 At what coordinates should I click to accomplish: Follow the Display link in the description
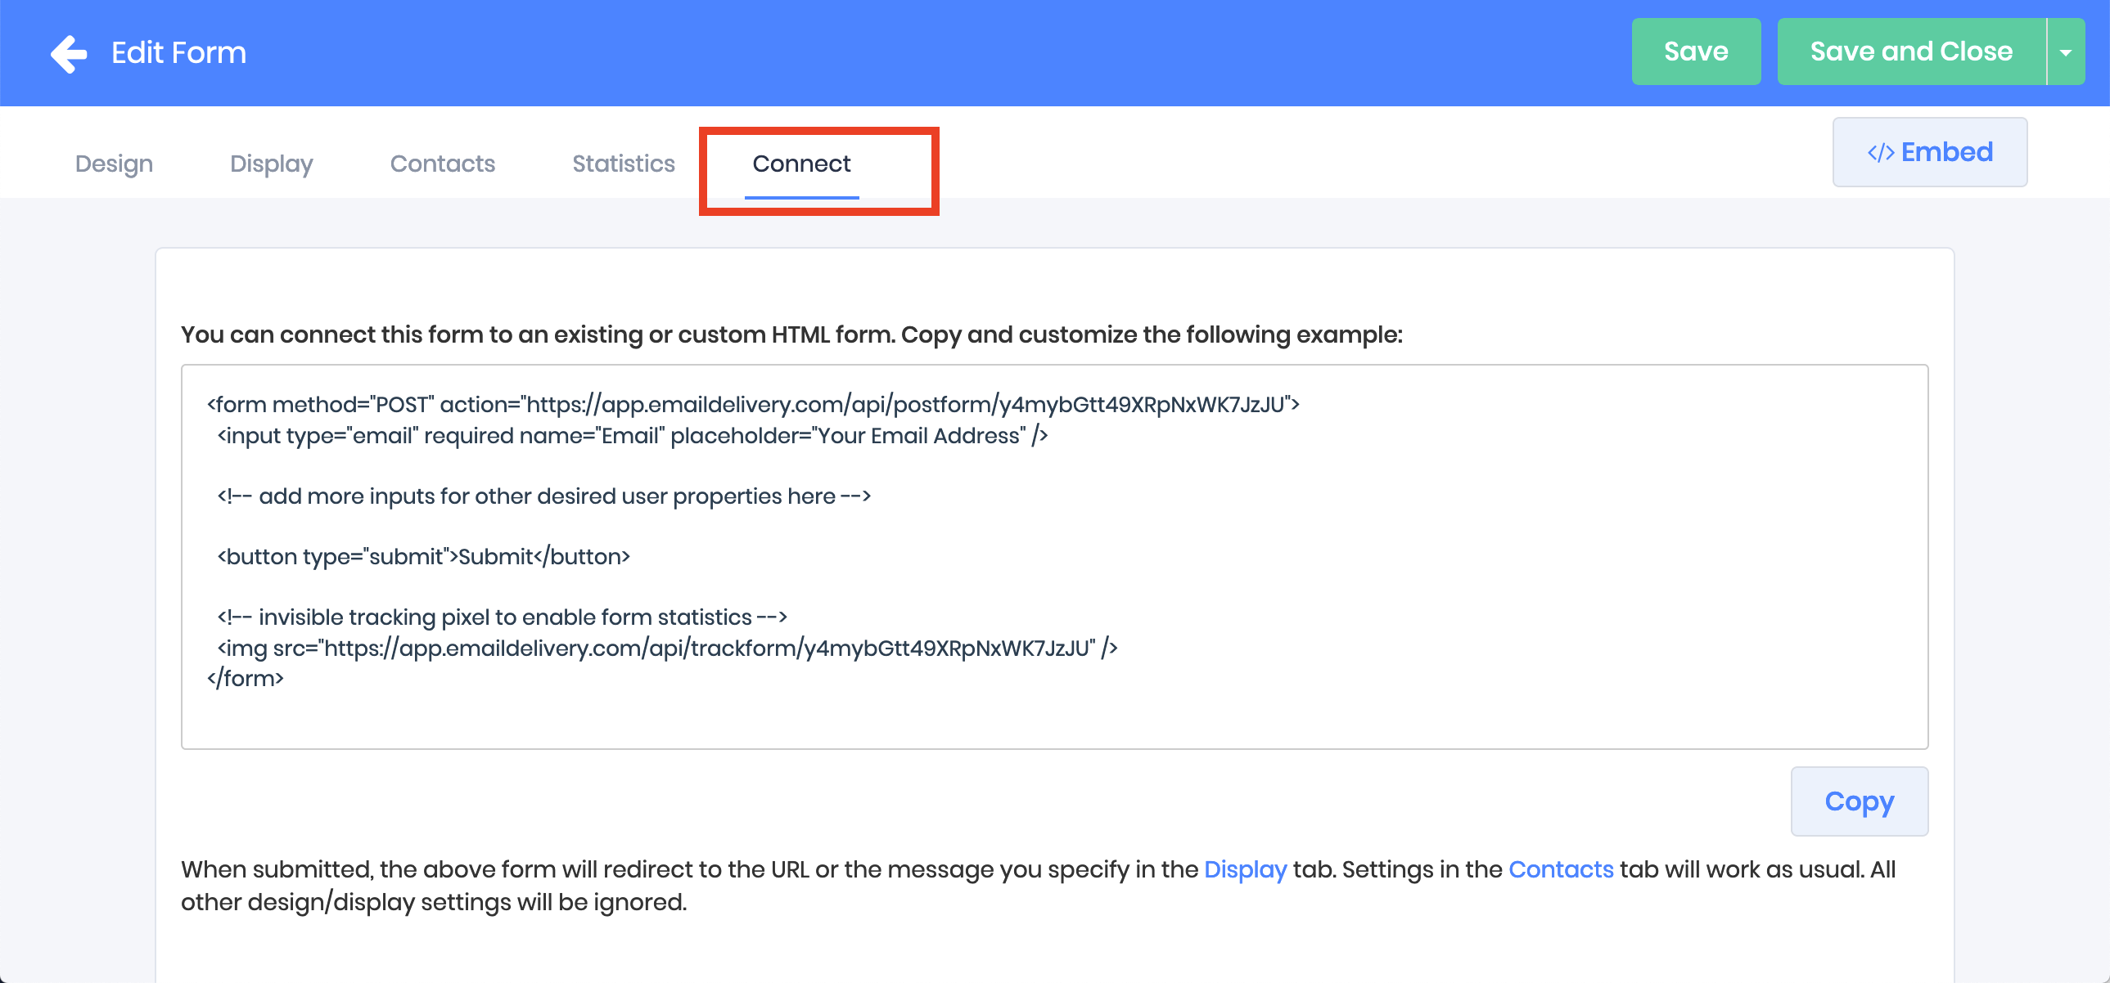(1244, 869)
